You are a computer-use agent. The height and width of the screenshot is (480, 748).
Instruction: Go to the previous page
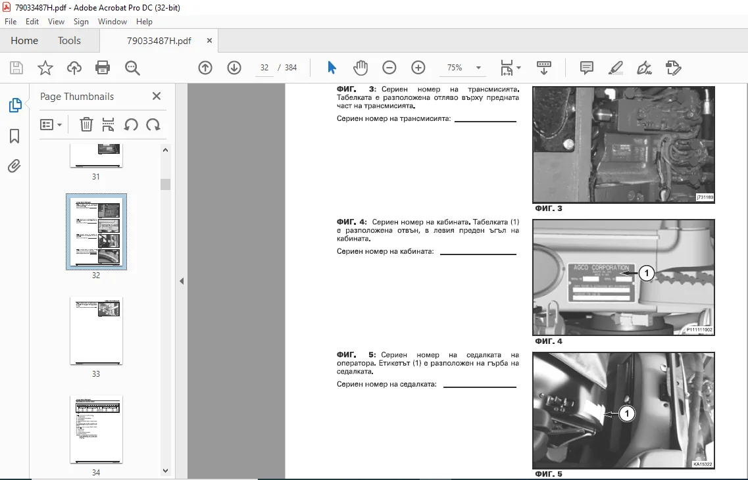[x=205, y=68]
